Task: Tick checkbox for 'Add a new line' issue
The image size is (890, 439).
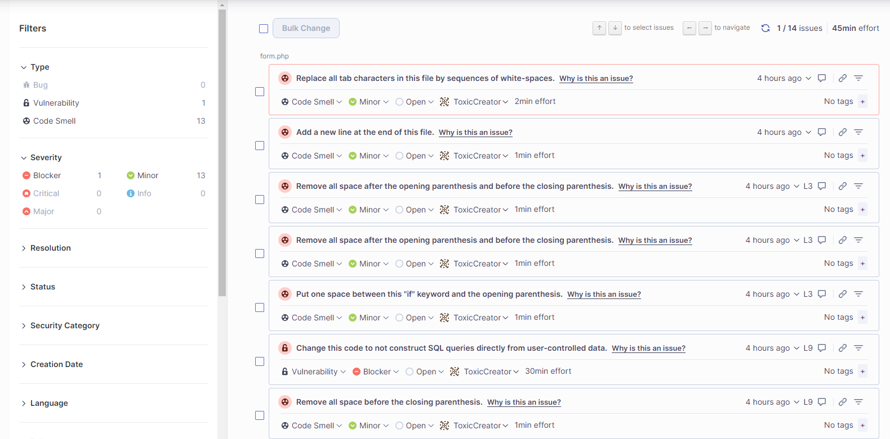Action: click(260, 146)
